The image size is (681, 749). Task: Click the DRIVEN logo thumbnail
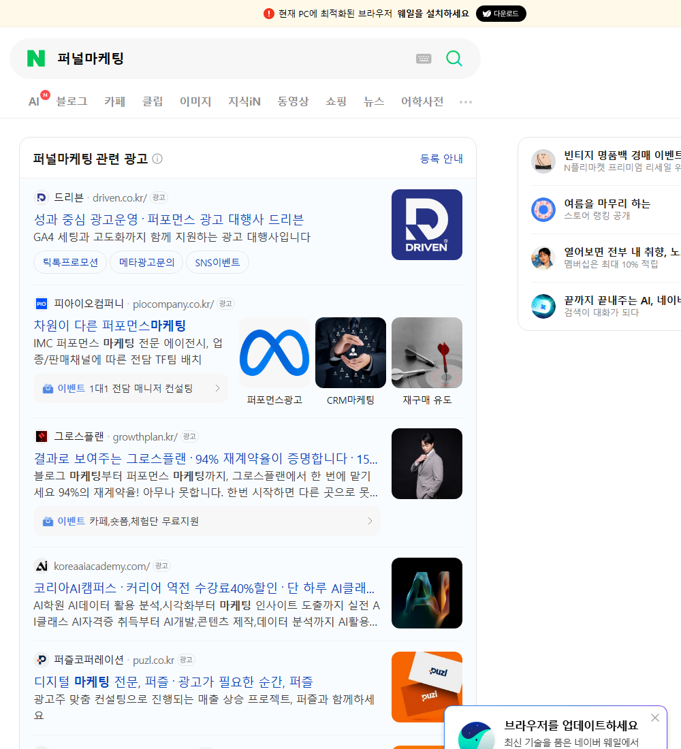[427, 225]
